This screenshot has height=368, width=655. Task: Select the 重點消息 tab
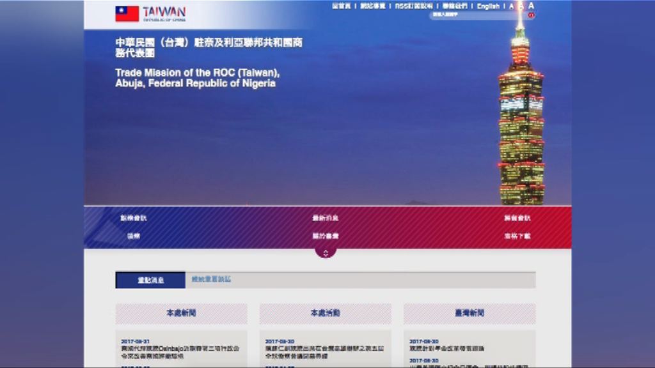(x=150, y=280)
